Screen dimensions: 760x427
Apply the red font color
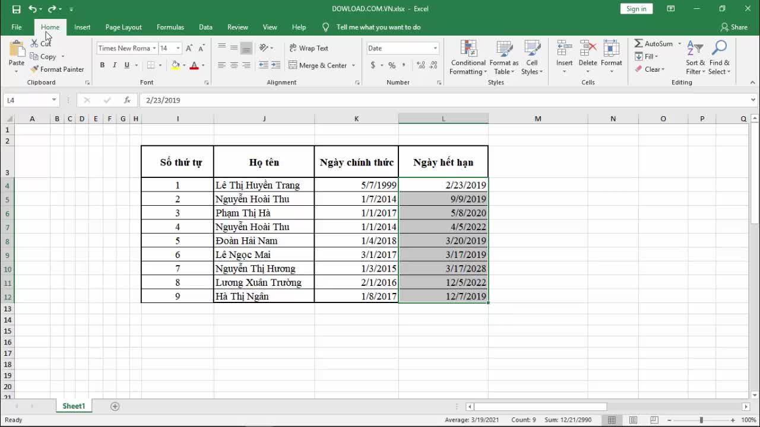[194, 65]
